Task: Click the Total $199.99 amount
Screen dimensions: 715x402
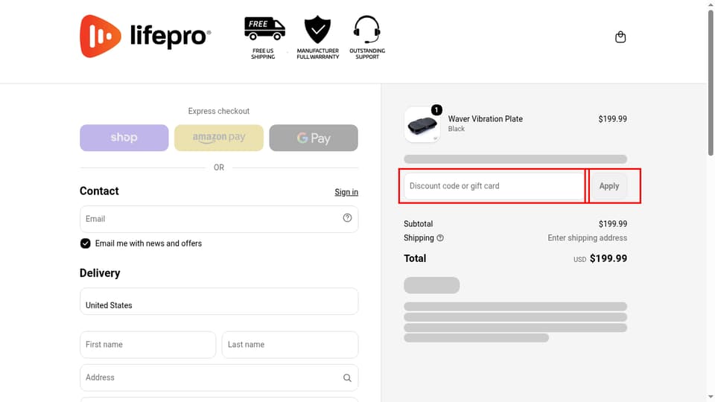Action: pos(608,258)
